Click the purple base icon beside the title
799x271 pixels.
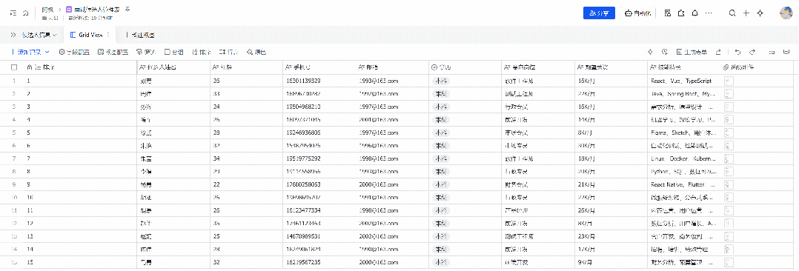coord(69,9)
